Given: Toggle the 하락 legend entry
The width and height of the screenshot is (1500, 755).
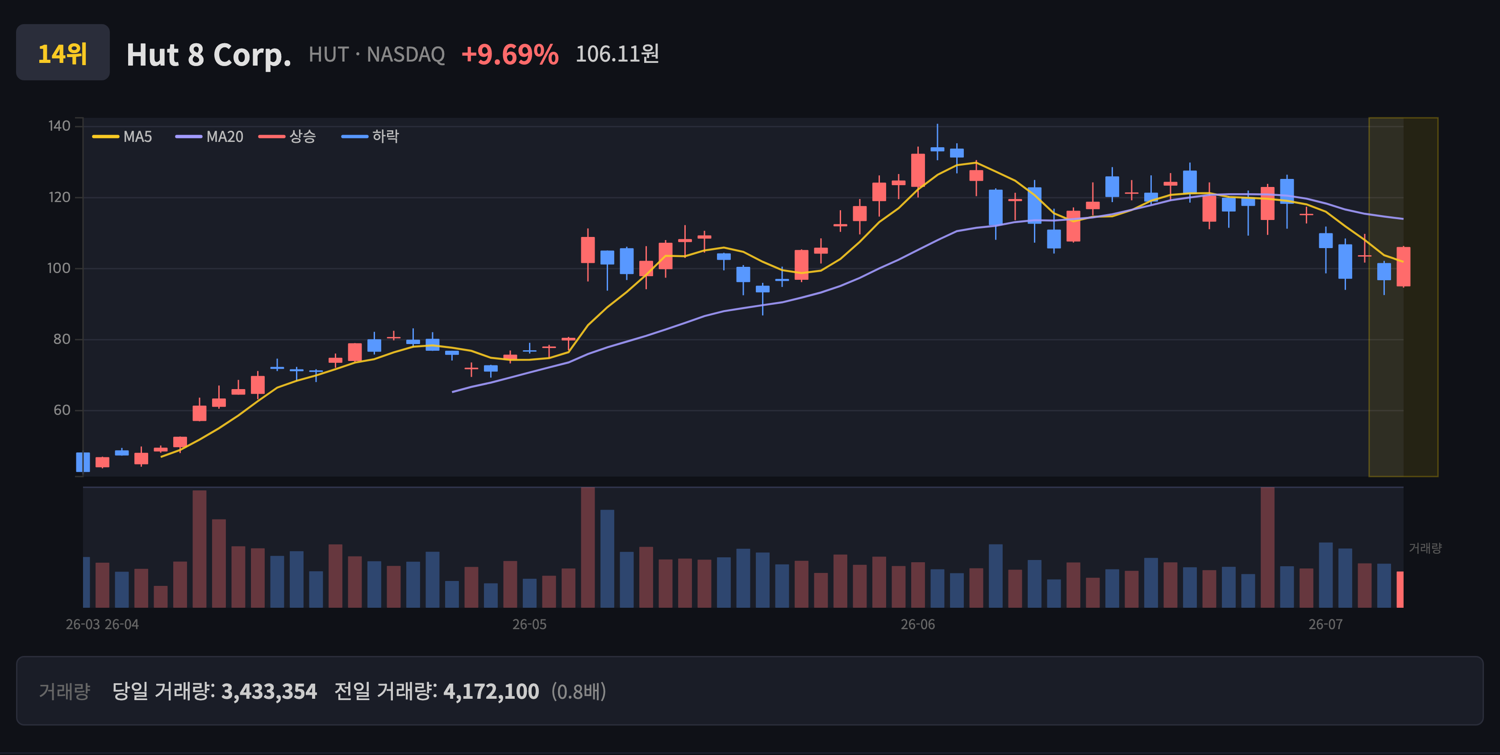Looking at the screenshot, I should pos(371,137).
